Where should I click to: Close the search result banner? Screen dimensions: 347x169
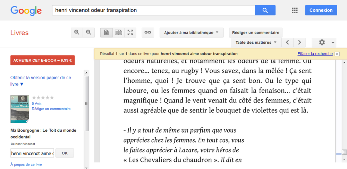click(x=337, y=54)
